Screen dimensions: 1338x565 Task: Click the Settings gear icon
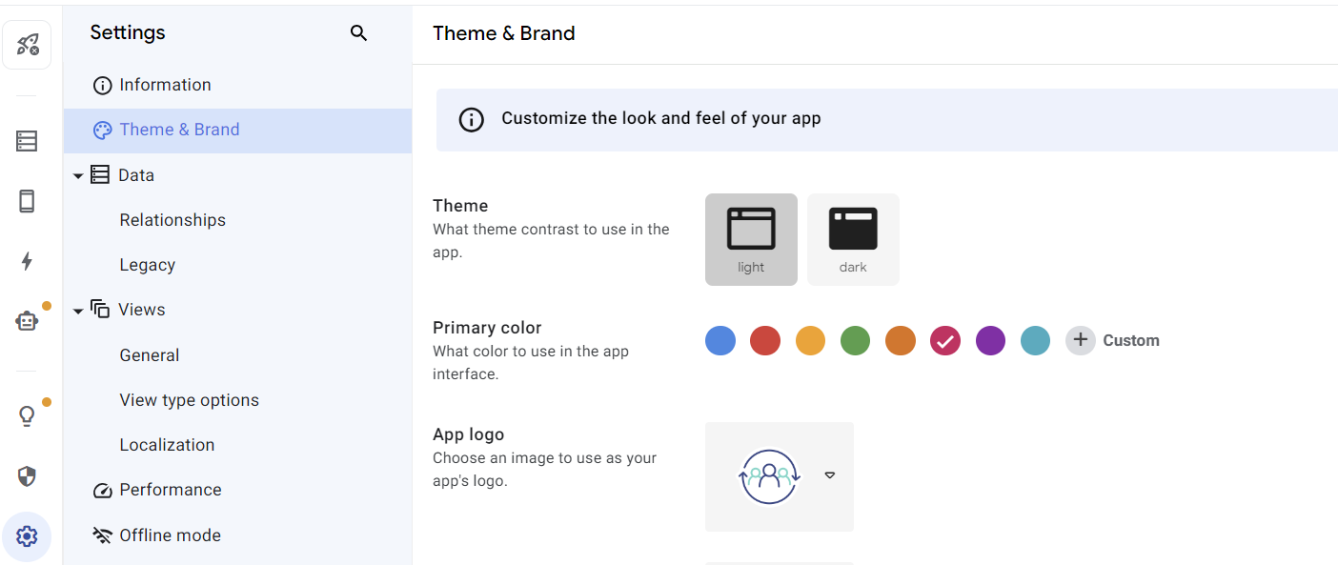(x=27, y=536)
